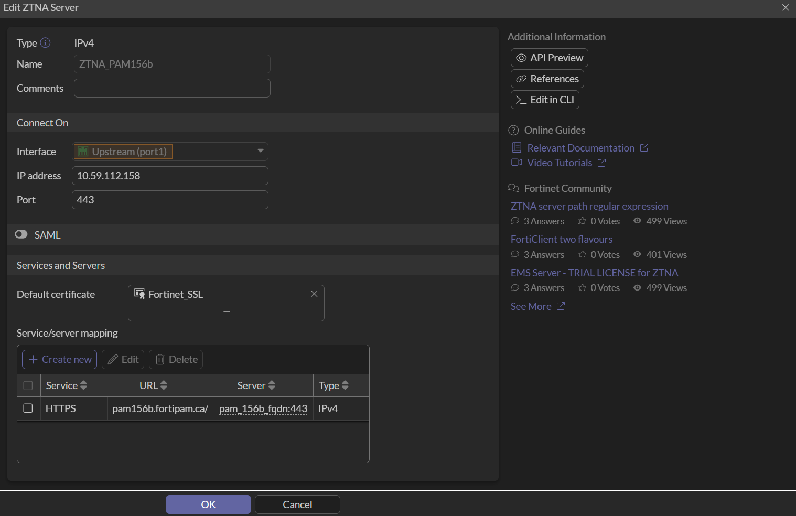Sort table by Service column
The height and width of the screenshot is (516, 796).
83,385
